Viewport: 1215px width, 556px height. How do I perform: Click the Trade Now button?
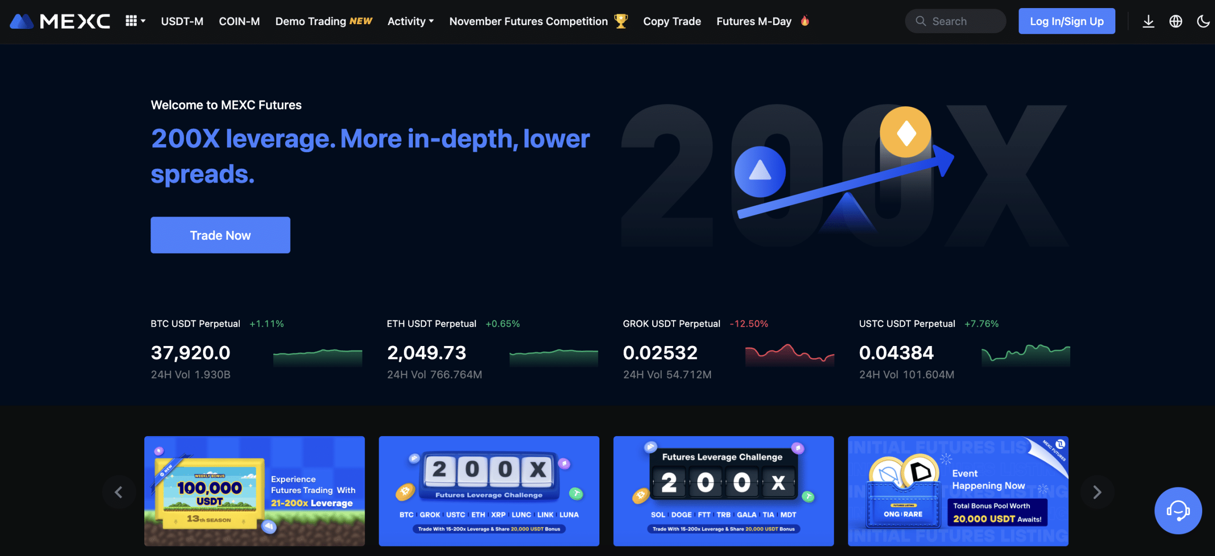tap(220, 235)
